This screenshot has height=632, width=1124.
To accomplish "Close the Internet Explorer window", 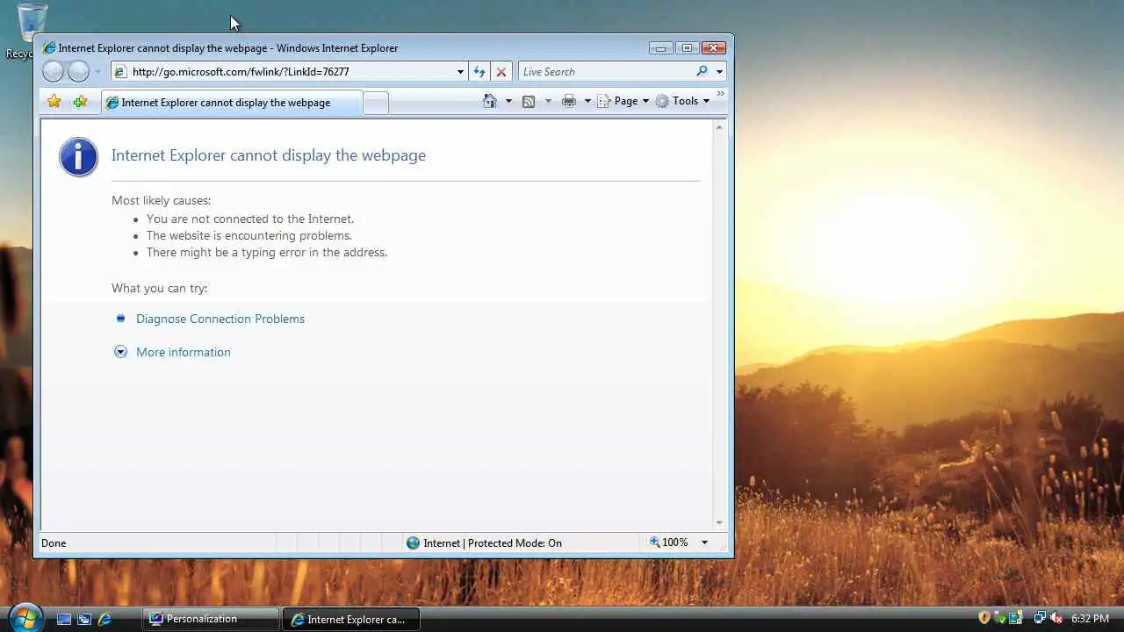I will coord(715,48).
